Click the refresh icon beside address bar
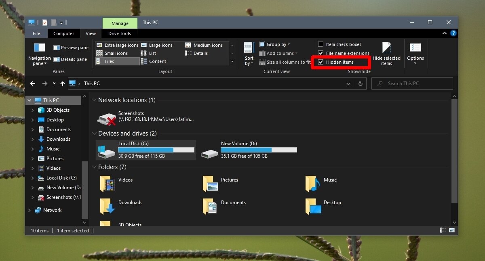Viewport: 485px width, 261px height. (x=361, y=84)
